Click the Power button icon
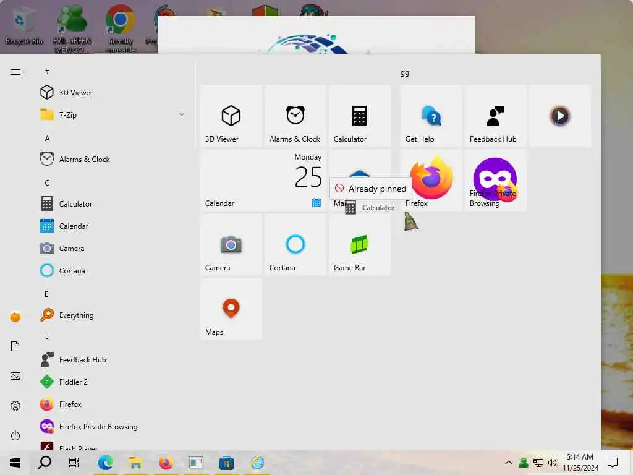The image size is (633, 475). [x=15, y=435]
